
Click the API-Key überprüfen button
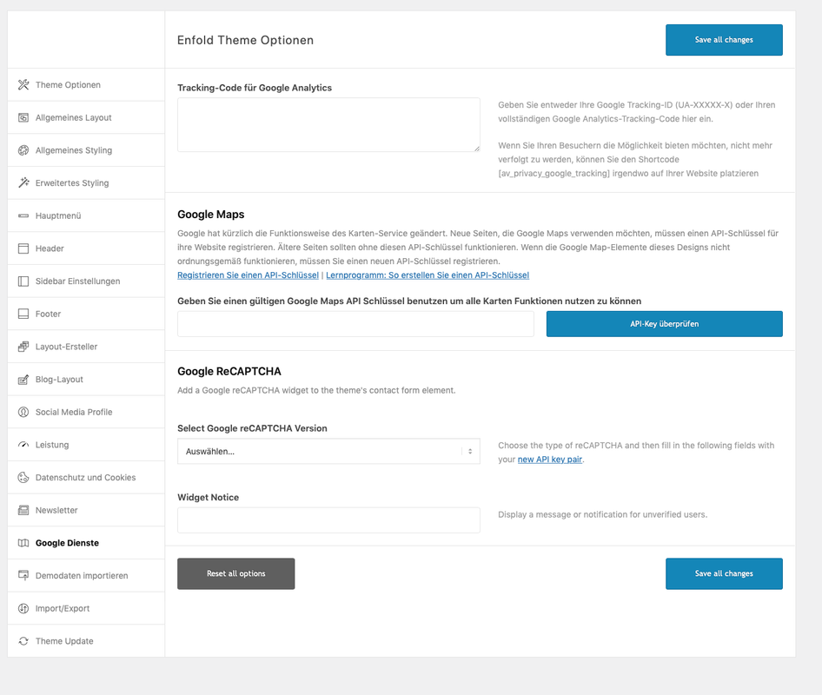point(664,324)
